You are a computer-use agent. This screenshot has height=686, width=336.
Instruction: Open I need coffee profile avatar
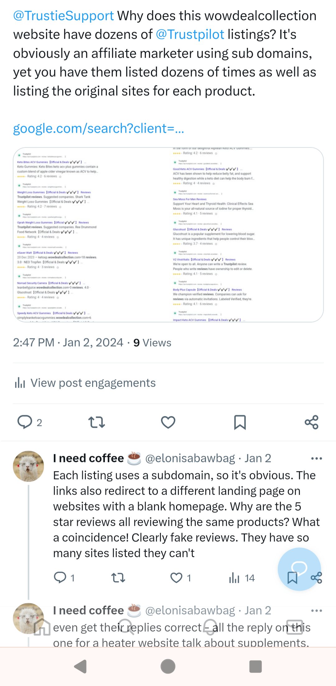point(28,466)
